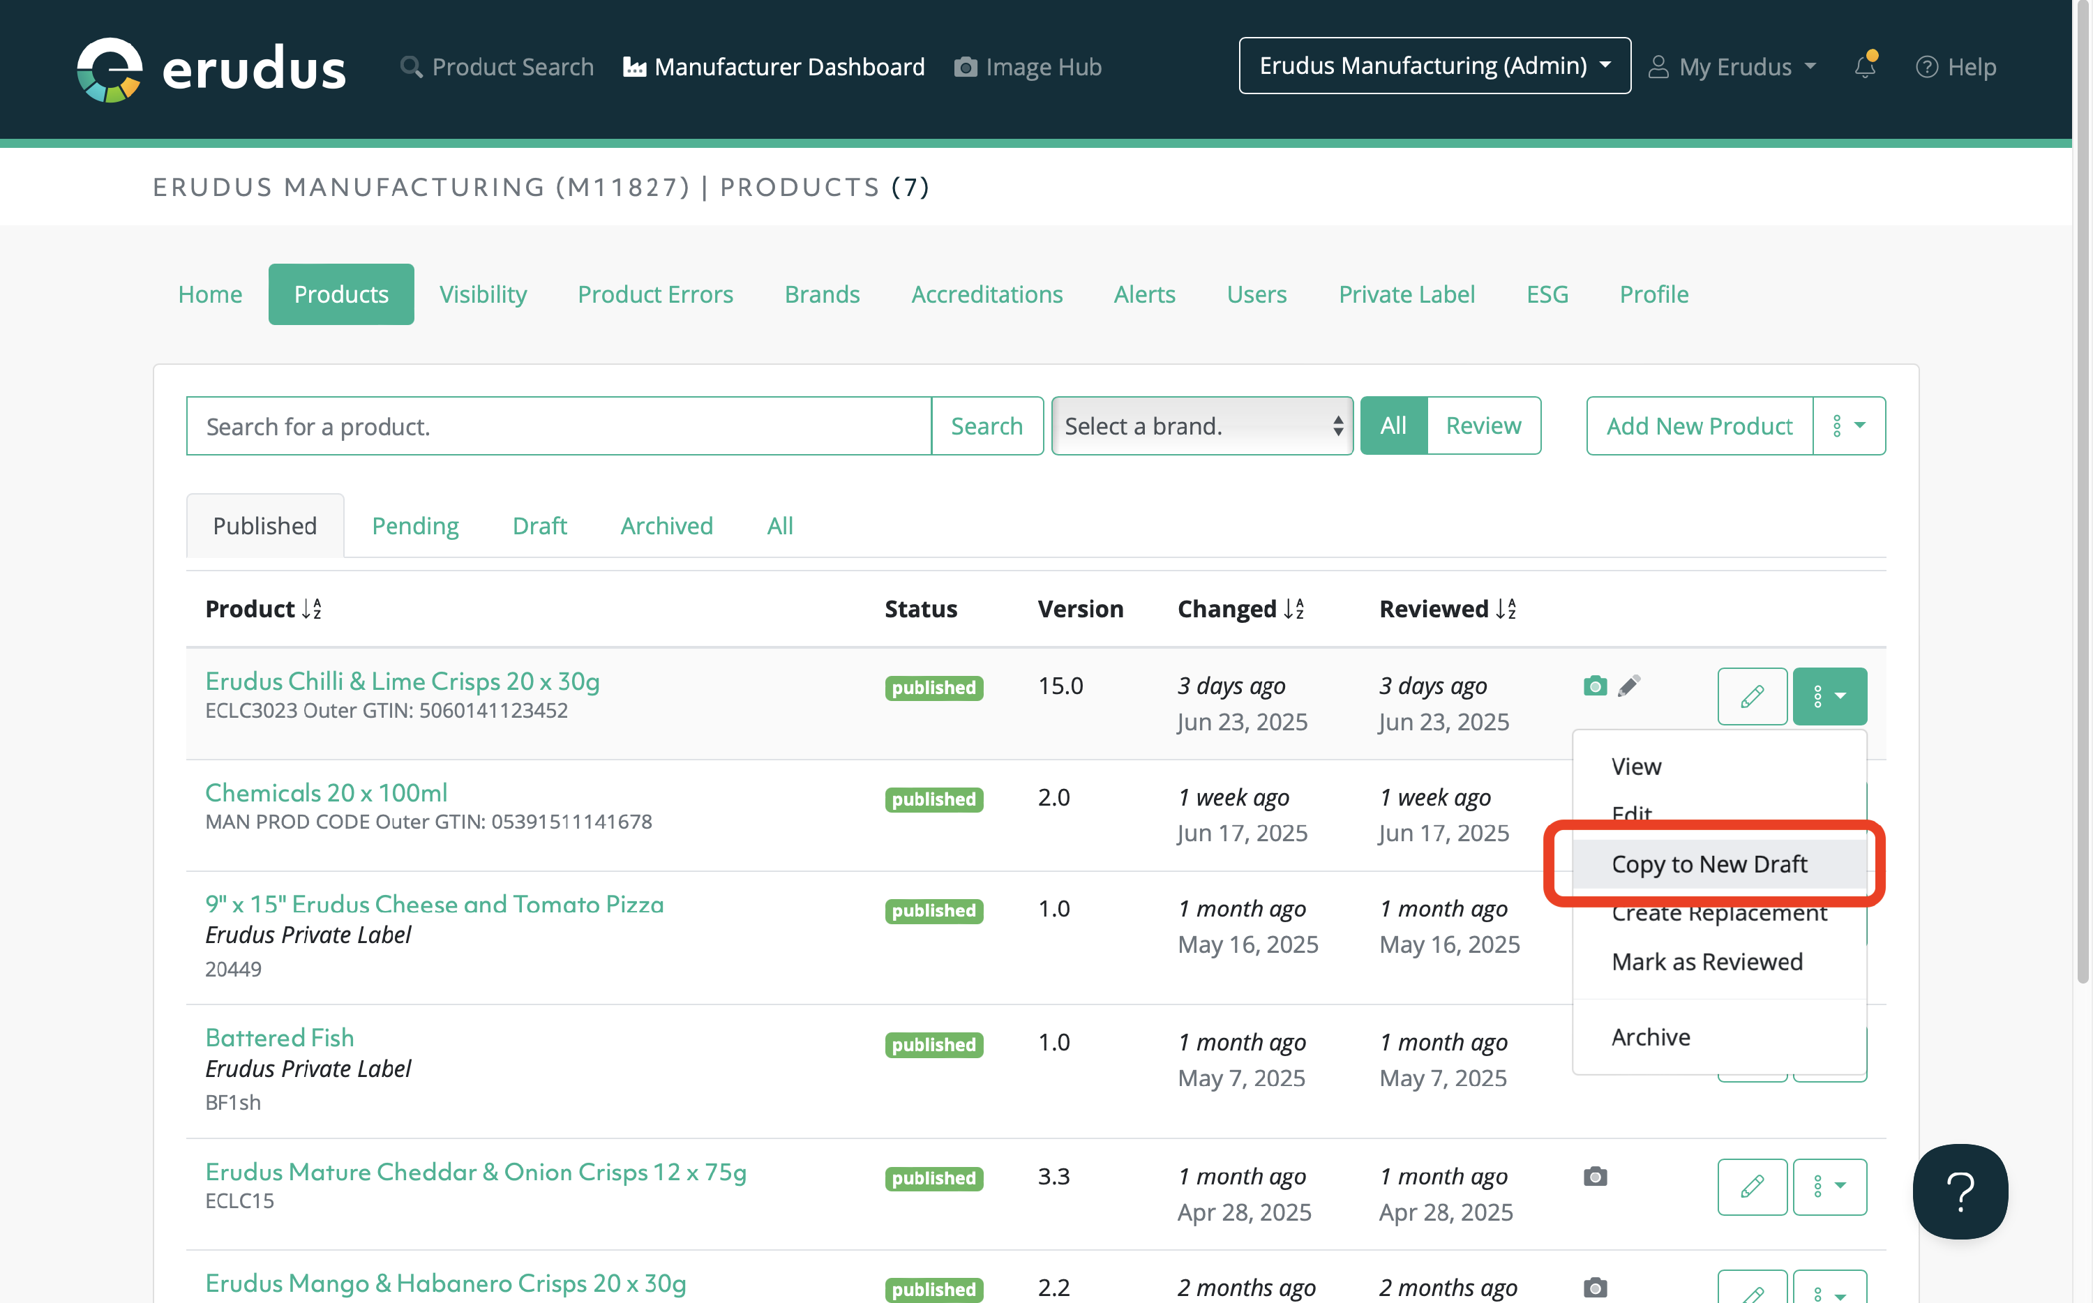Expand the Add New Product options dropdown

[1848, 425]
